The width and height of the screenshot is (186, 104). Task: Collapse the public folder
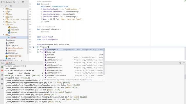click(3, 25)
